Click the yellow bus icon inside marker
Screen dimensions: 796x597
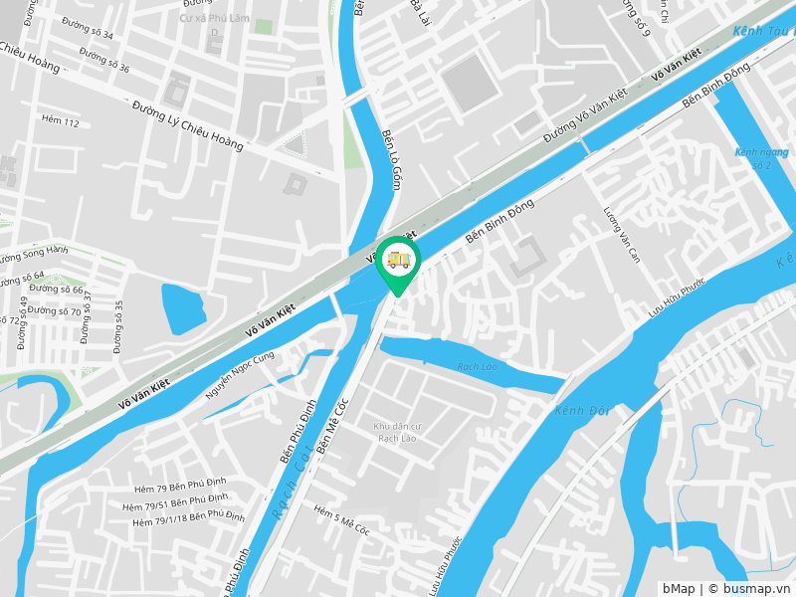(x=399, y=259)
